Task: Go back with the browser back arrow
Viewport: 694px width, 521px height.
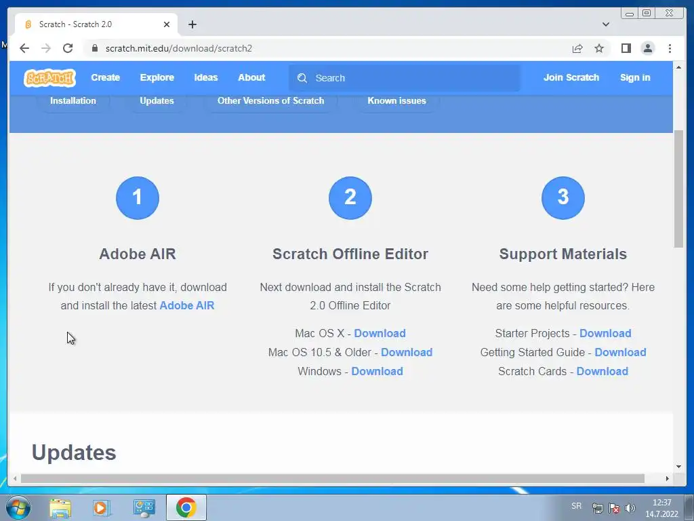Action: point(24,48)
